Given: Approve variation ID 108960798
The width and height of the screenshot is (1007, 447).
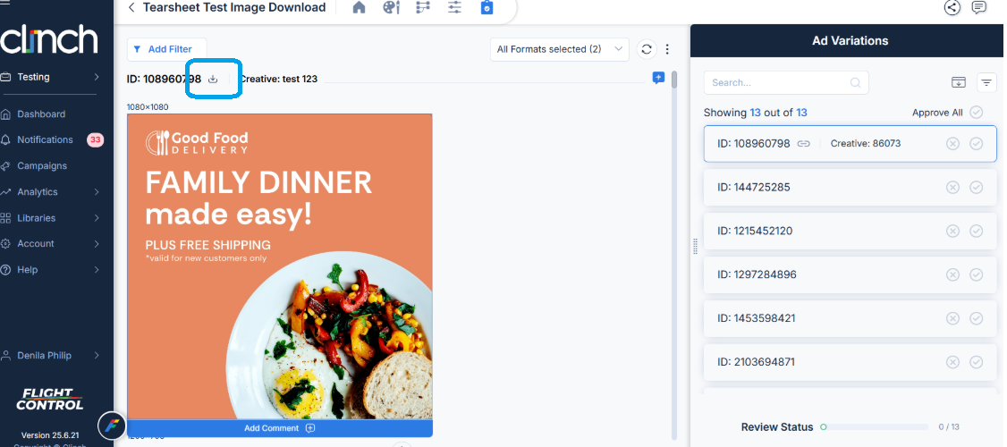Looking at the screenshot, I should (977, 144).
